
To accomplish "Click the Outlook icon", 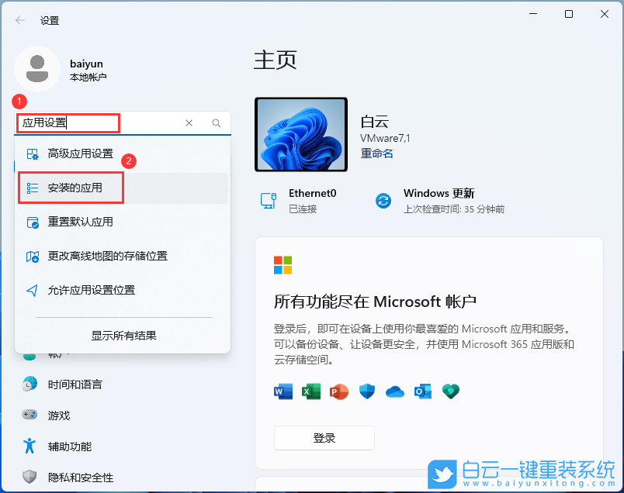I will 423,391.
